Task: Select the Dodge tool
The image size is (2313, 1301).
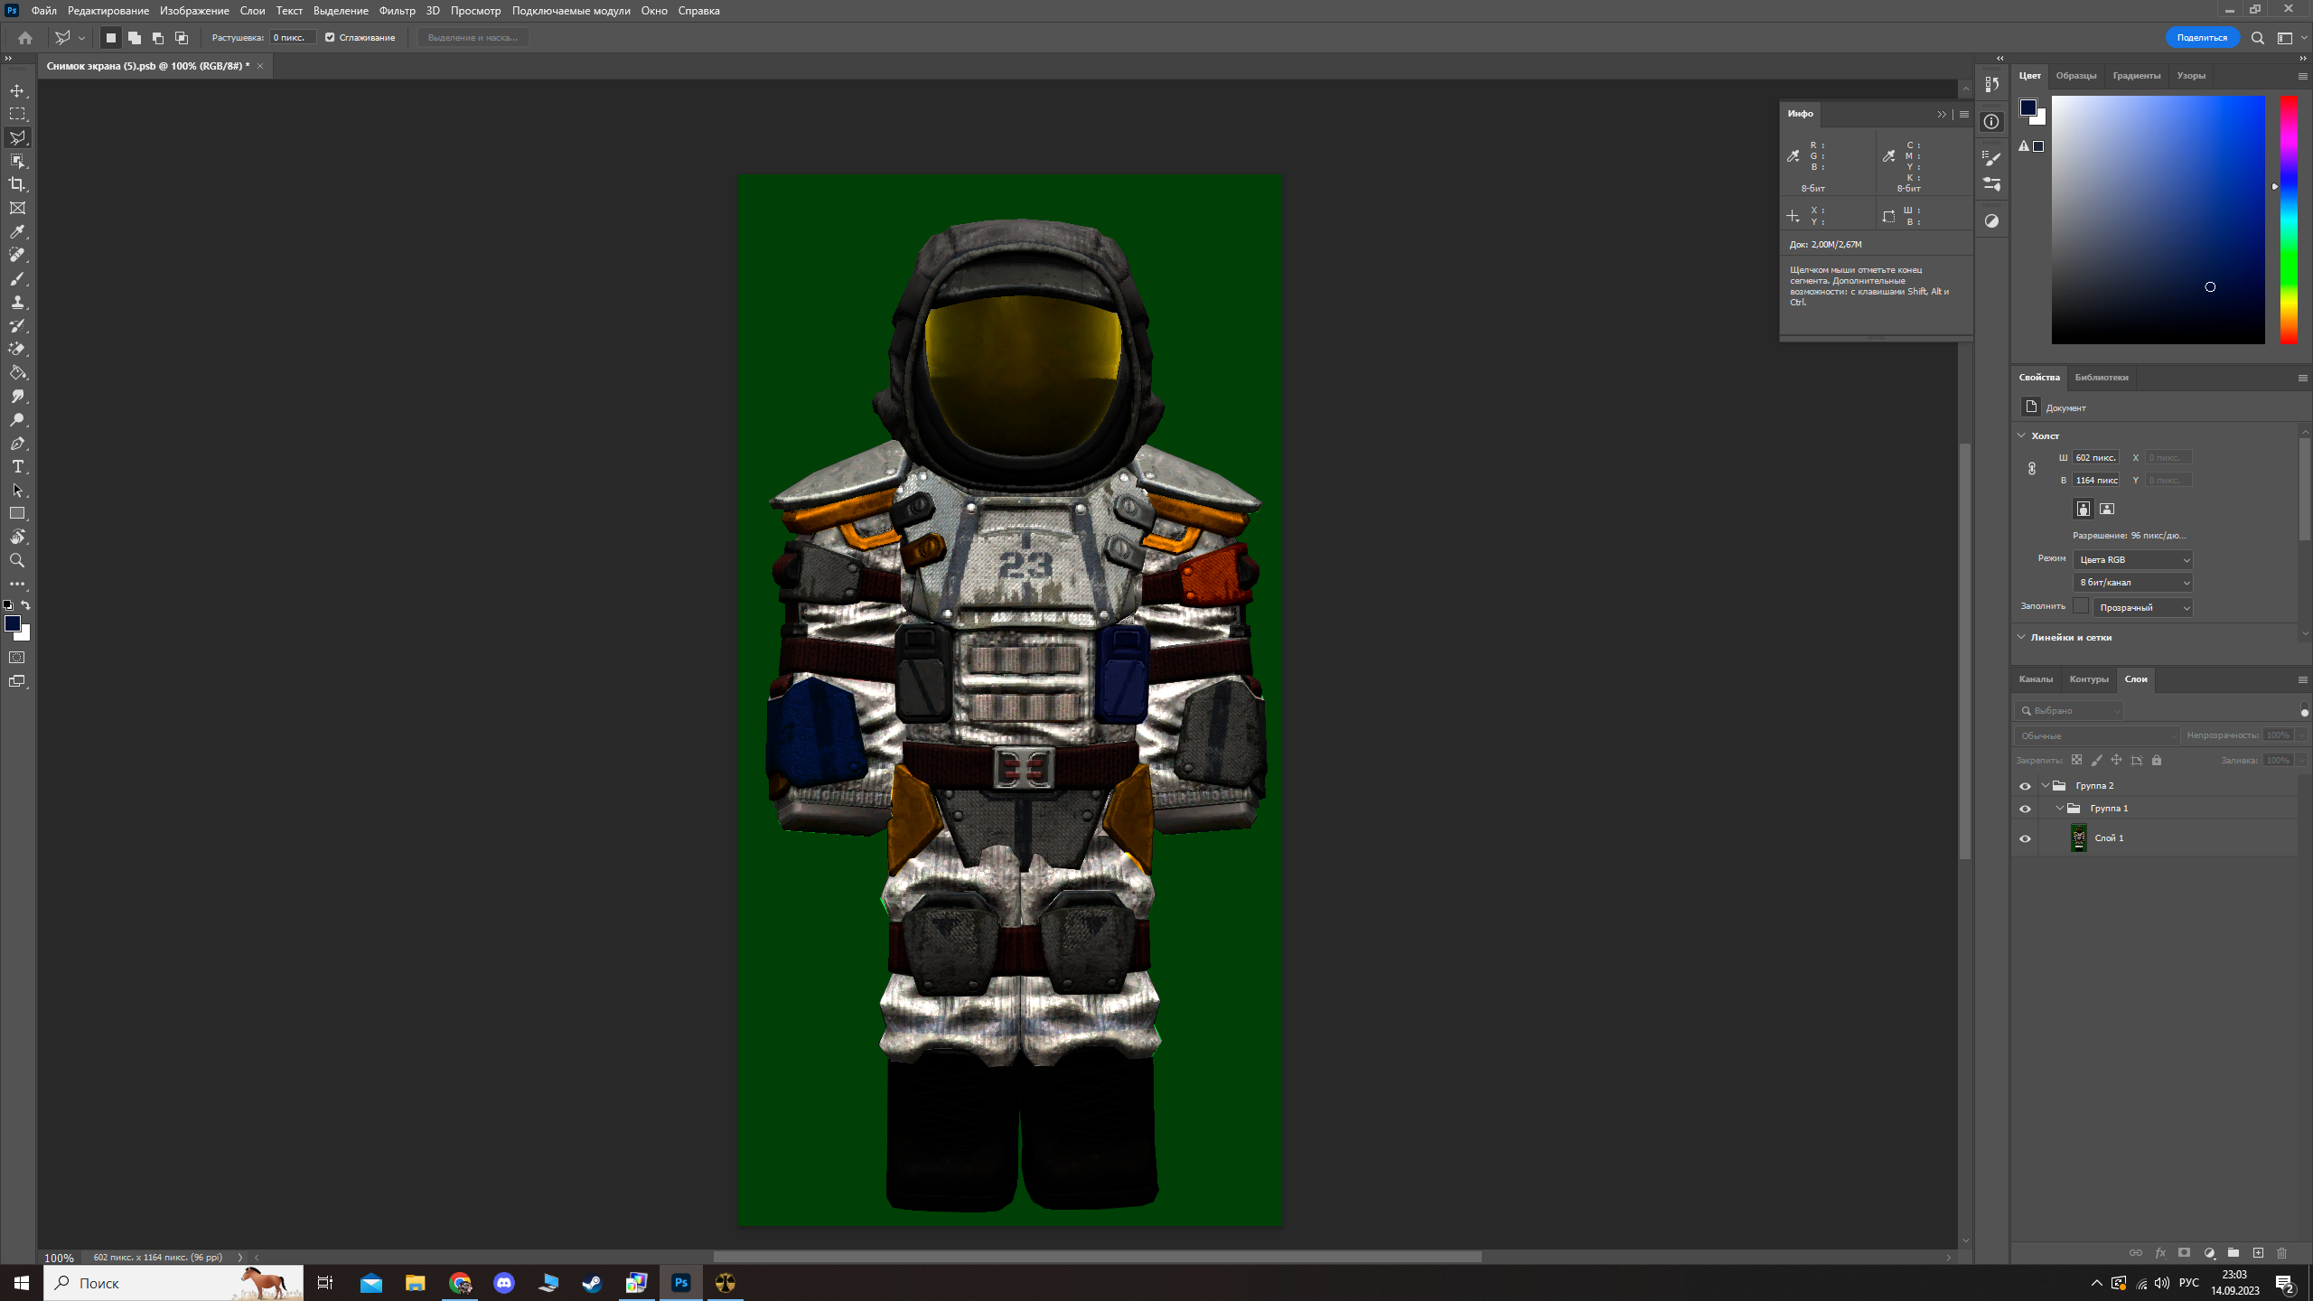Action: point(17,419)
